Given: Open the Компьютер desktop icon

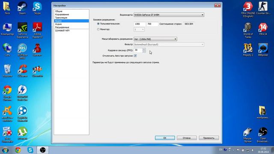Looking at the screenshot, I should pos(7,29).
